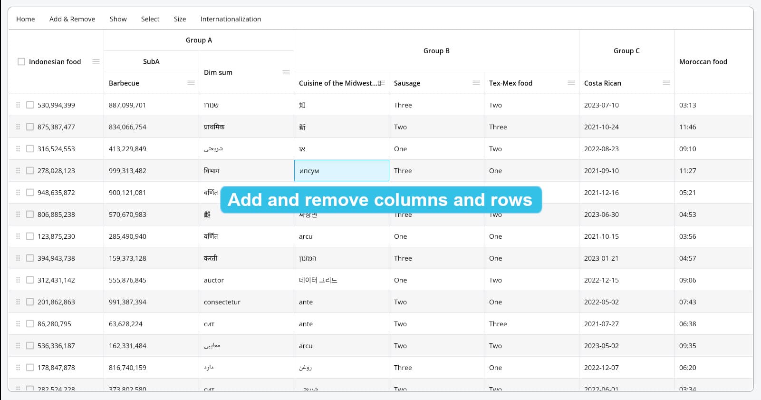The image size is (761, 400).
Task: Open the Dim sum column menu icon
Action: coord(286,72)
